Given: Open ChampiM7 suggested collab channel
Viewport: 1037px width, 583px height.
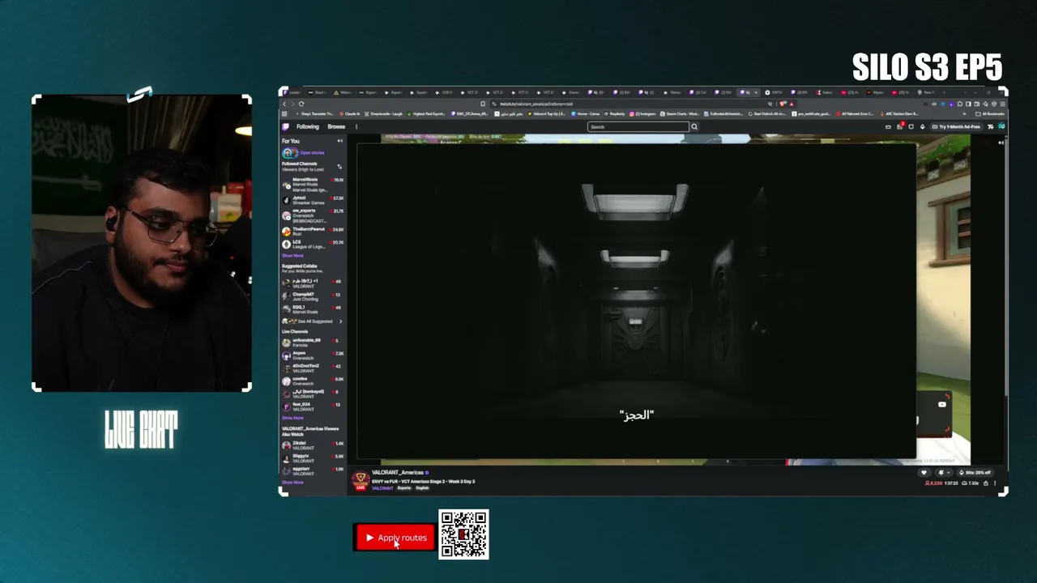Looking at the screenshot, I should tap(313, 296).
